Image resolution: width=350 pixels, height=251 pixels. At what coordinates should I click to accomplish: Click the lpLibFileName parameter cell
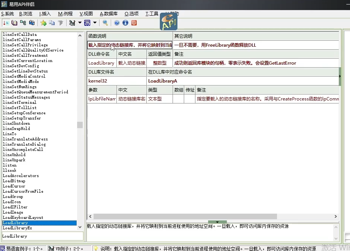[102, 99]
